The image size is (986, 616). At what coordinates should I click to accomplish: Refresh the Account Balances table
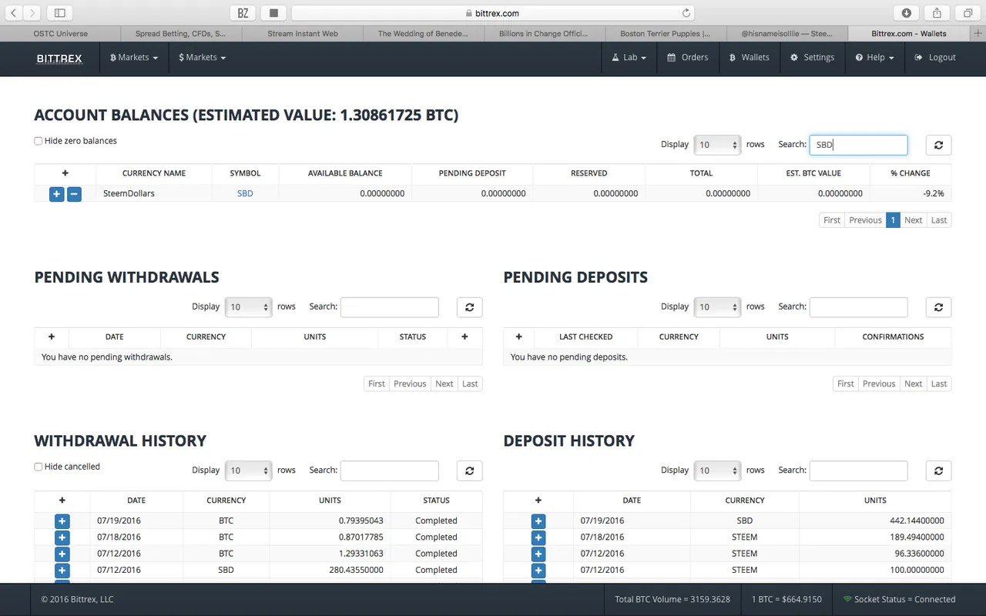coord(938,145)
